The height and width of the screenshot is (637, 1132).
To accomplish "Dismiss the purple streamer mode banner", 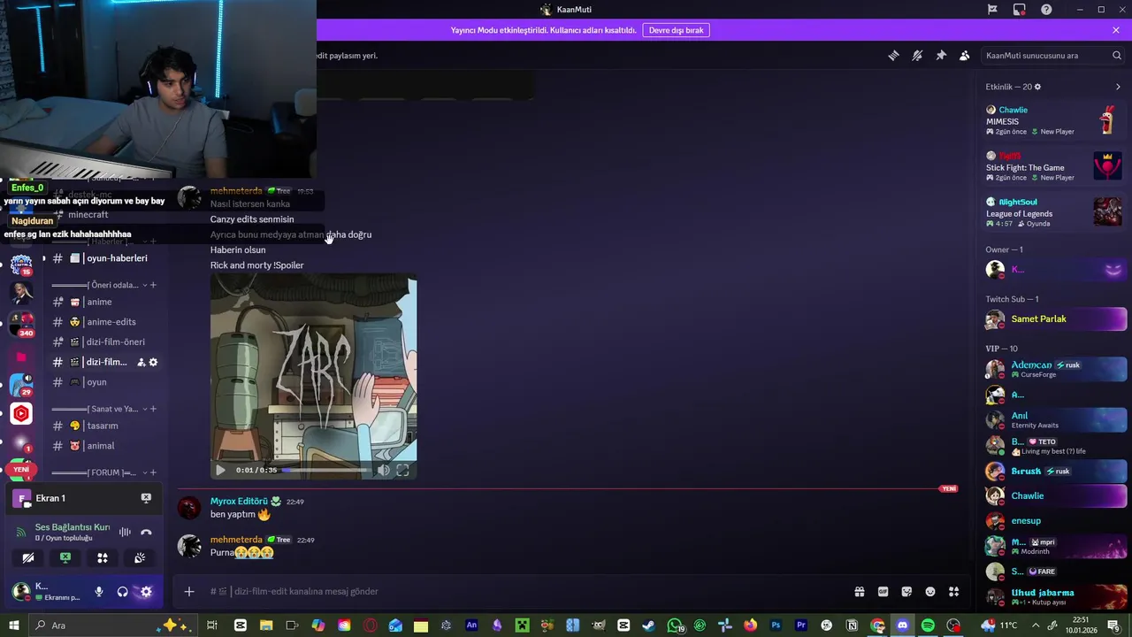I will click(1116, 30).
